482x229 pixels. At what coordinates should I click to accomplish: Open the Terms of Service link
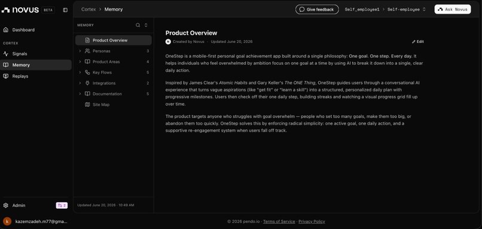279,221
